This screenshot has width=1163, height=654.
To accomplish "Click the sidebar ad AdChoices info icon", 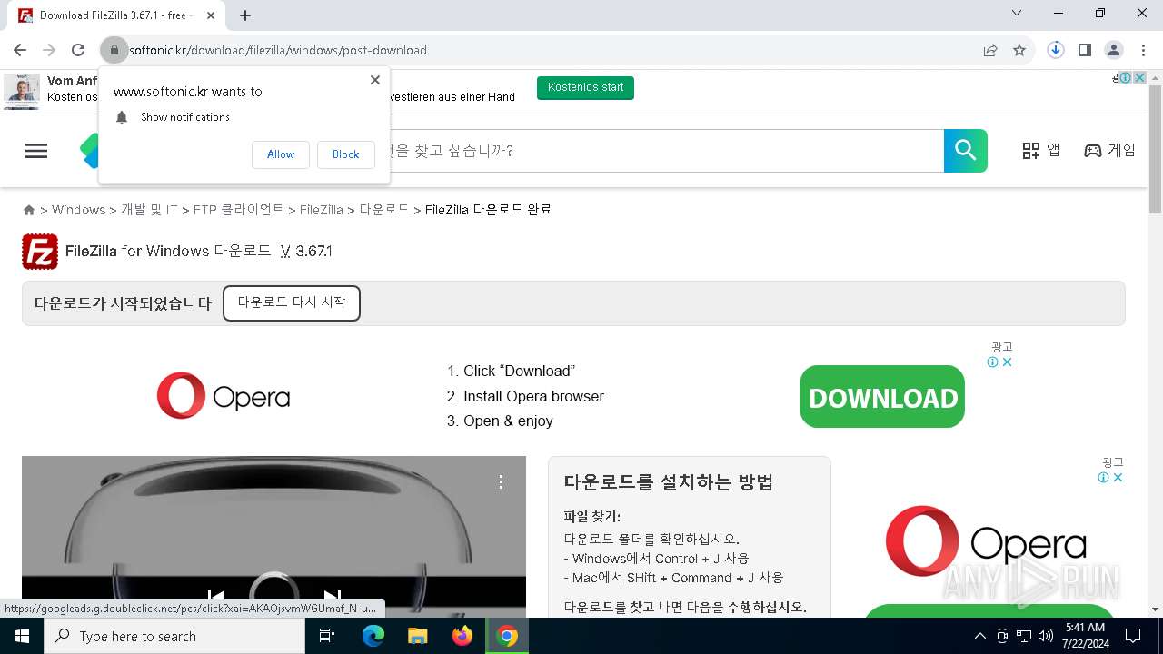I will coord(1104,478).
